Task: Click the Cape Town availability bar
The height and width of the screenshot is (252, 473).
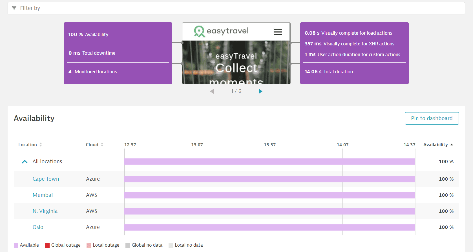Action: point(270,179)
